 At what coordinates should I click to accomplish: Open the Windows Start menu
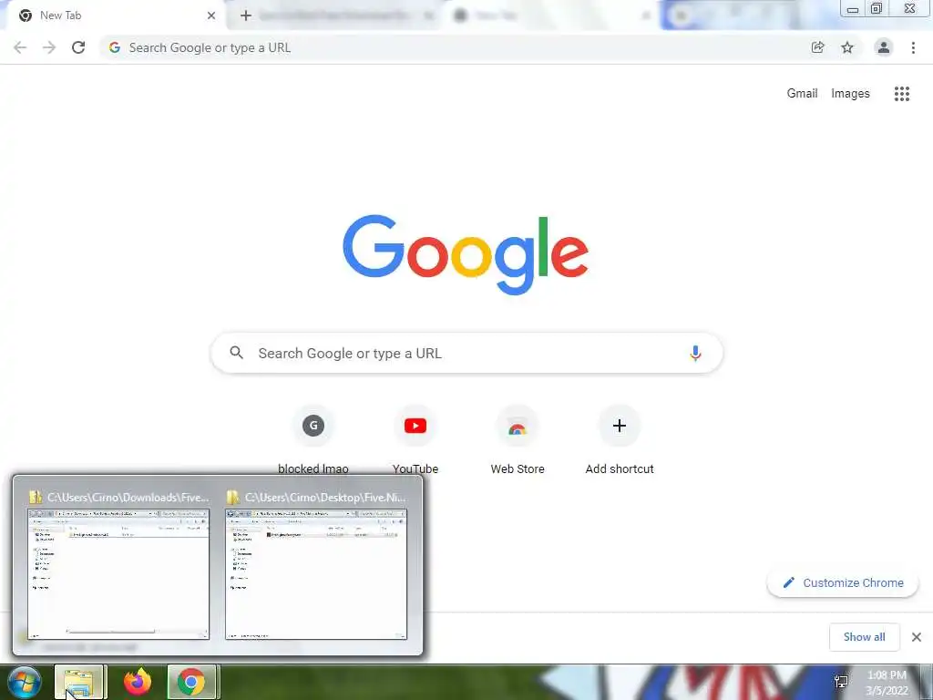tap(24, 682)
